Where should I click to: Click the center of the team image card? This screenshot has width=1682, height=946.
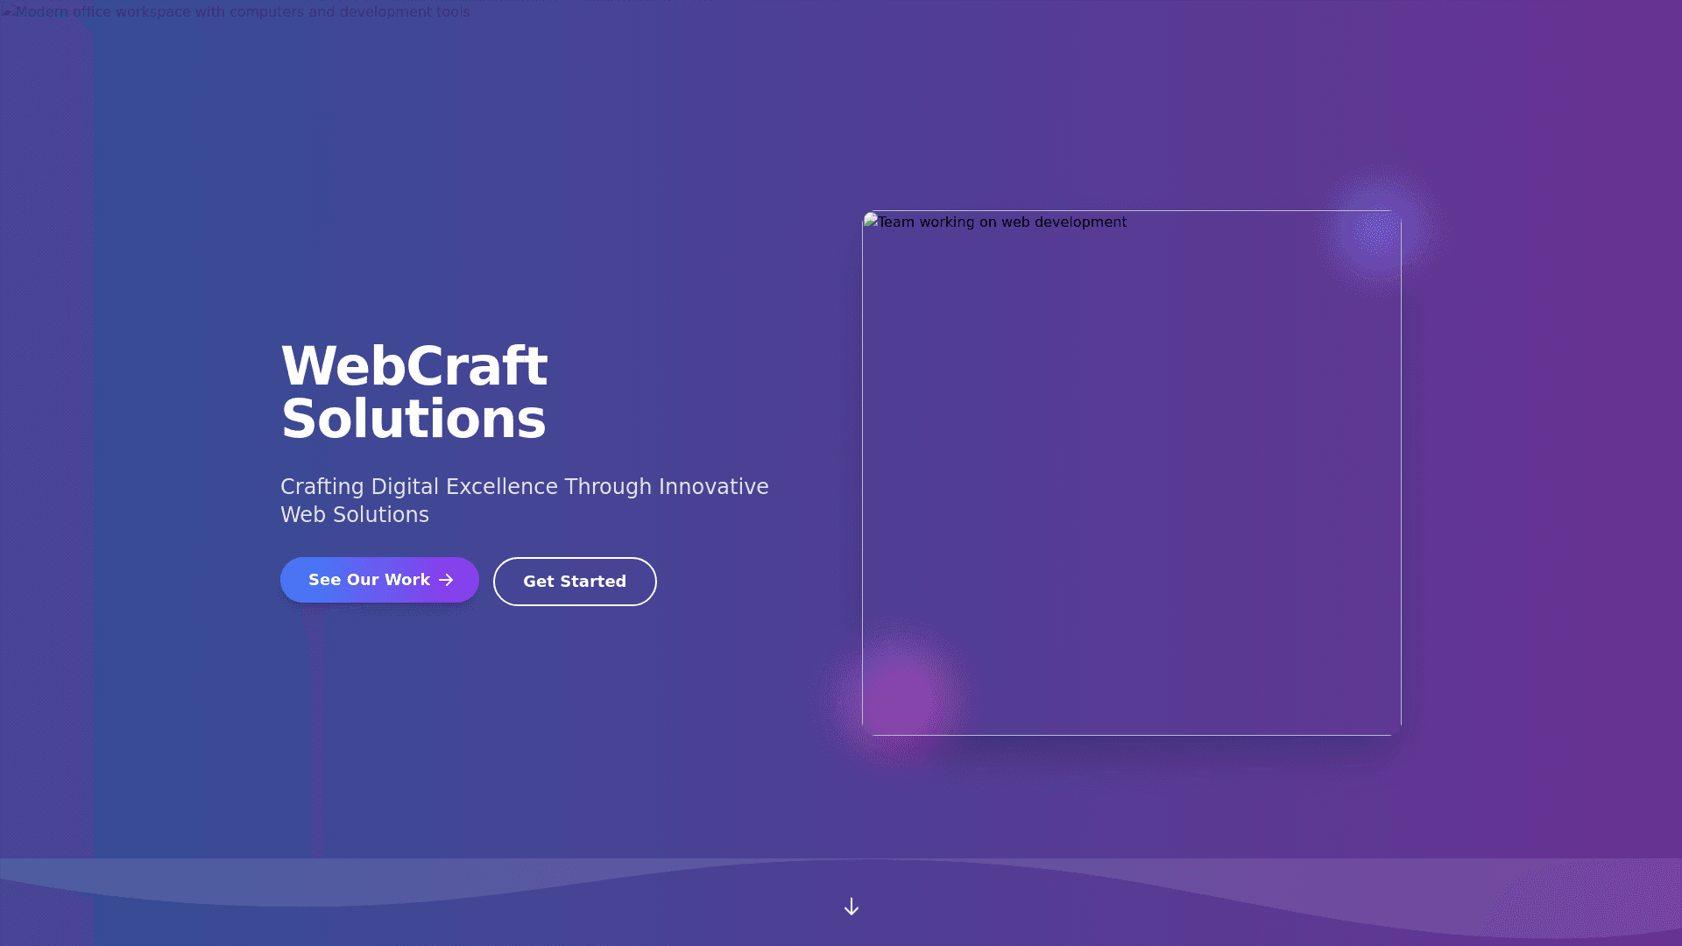point(1132,473)
